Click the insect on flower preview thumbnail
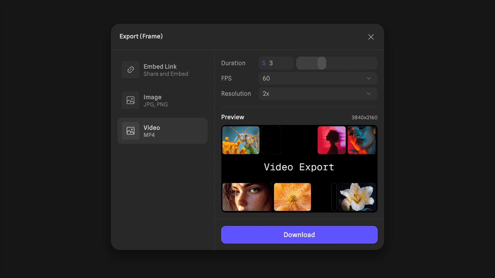The image size is (495, 278). (x=241, y=140)
